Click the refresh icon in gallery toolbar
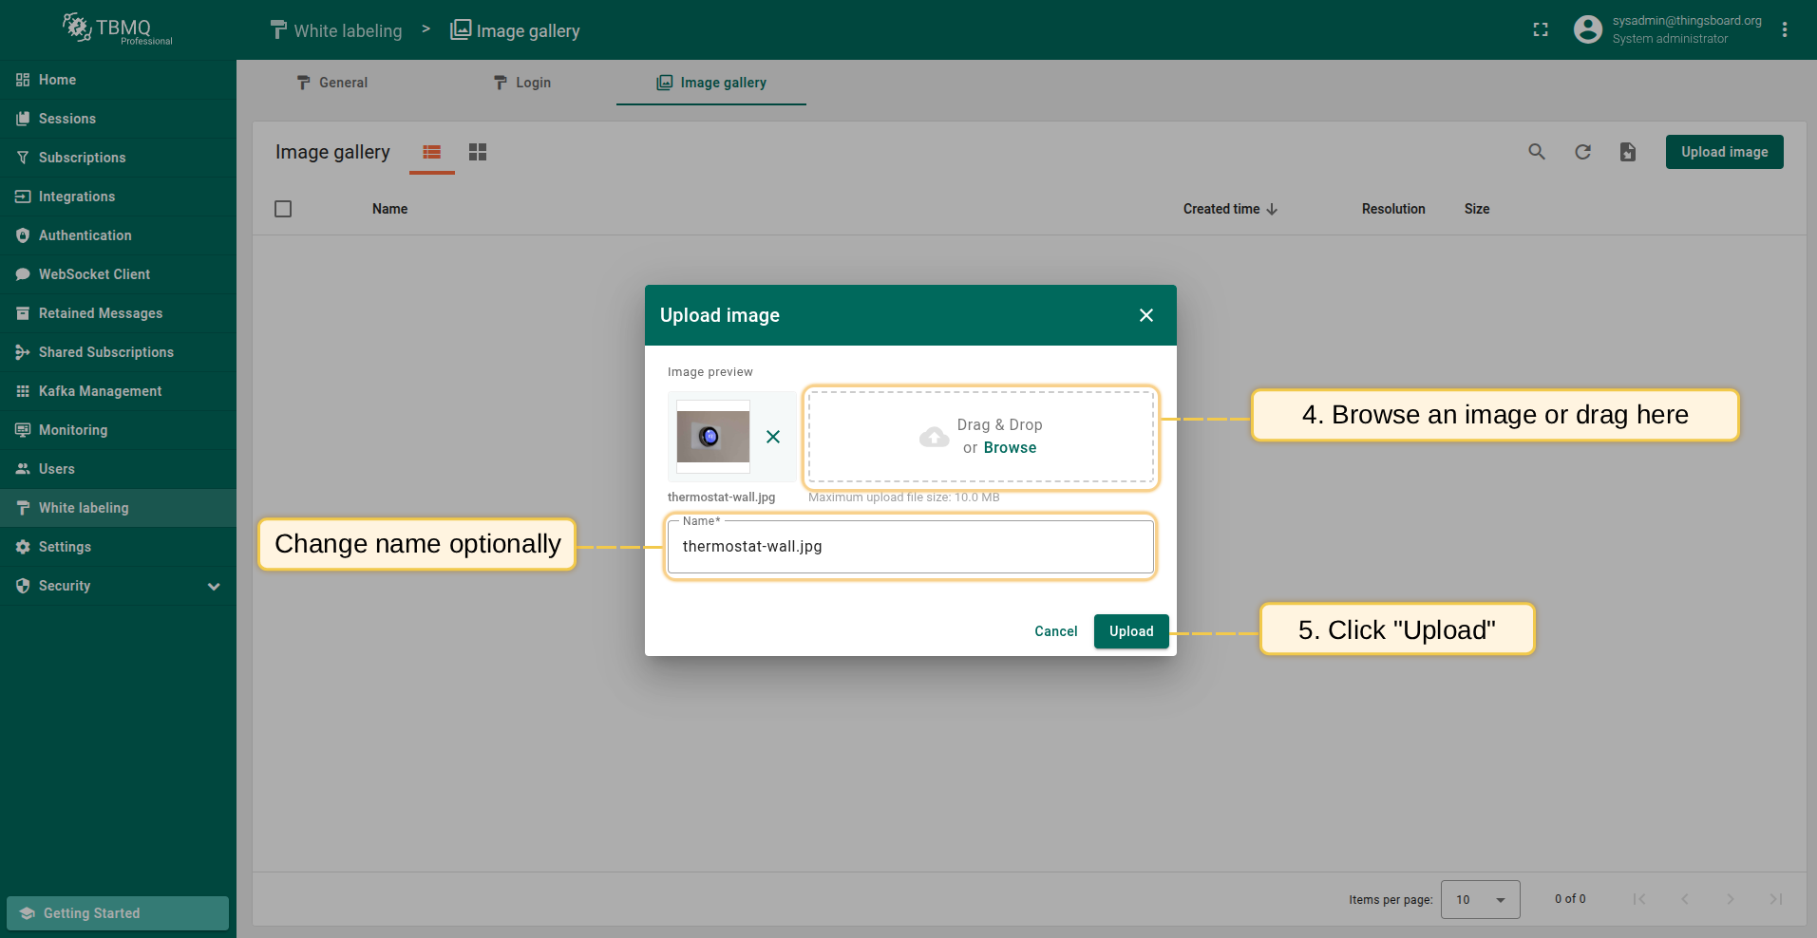This screenshot has width=1817, height=938. pyautogui.click(x=1582, y=152)
